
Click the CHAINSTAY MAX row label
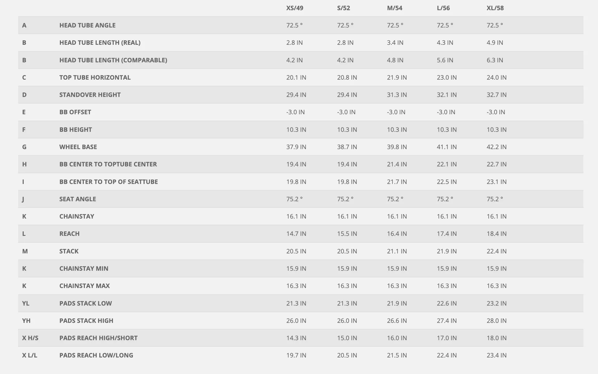[85, 286]
